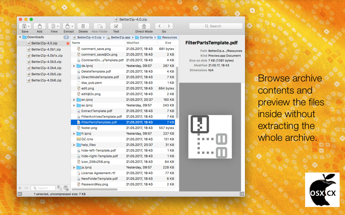Hide the right preview pane with bottom-bar toggle
Image resolution: width=345 pixels, height=215 pixels.
pyautogui.click(x=242, y=194)
